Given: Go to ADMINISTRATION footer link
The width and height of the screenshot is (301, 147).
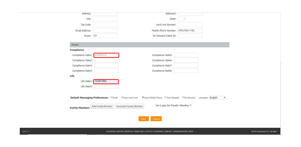Looking at the screenshot, I should [180, 132].
